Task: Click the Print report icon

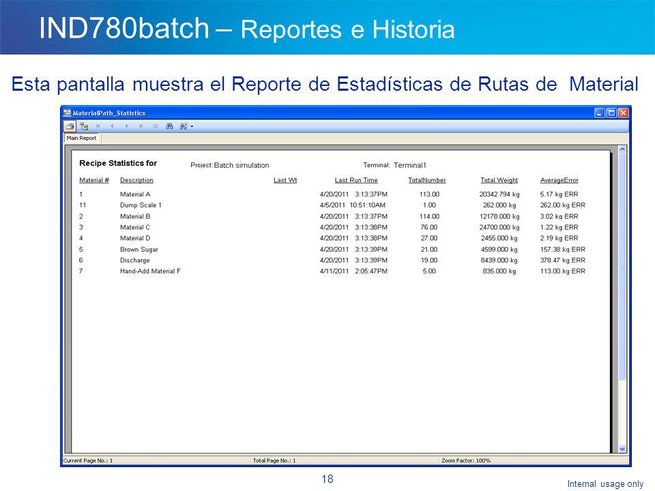Action: pos(70,126)
